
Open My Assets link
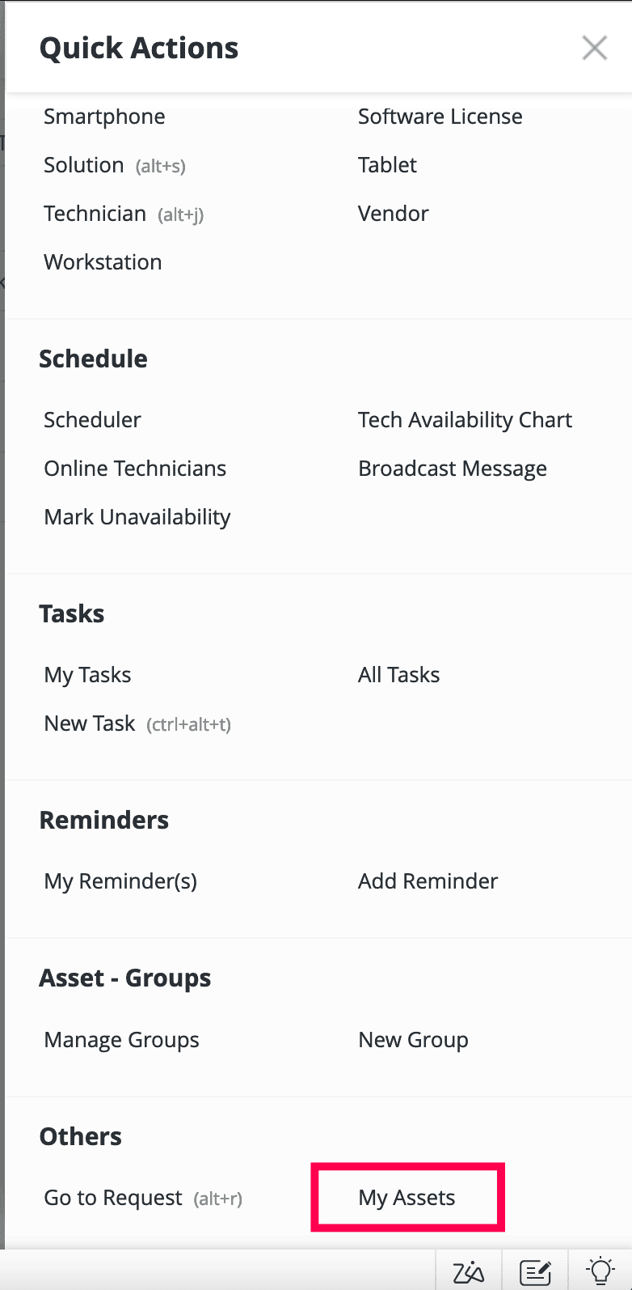pyautogui.click(x=407, y=1198)
